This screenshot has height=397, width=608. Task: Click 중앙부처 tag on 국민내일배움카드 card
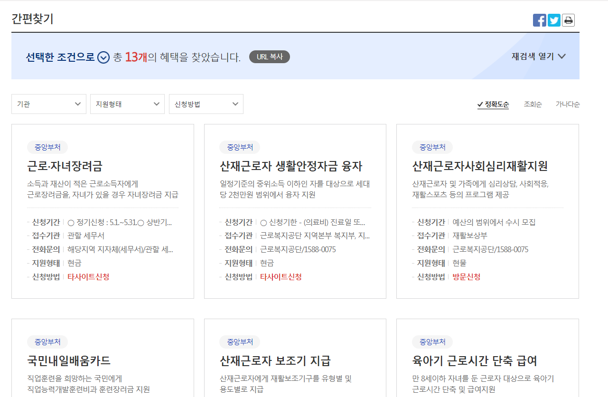pos(47,342)
